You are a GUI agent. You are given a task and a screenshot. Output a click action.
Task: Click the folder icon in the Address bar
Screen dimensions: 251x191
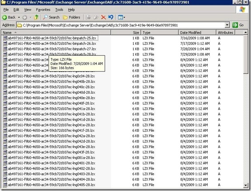coord(20,25)
